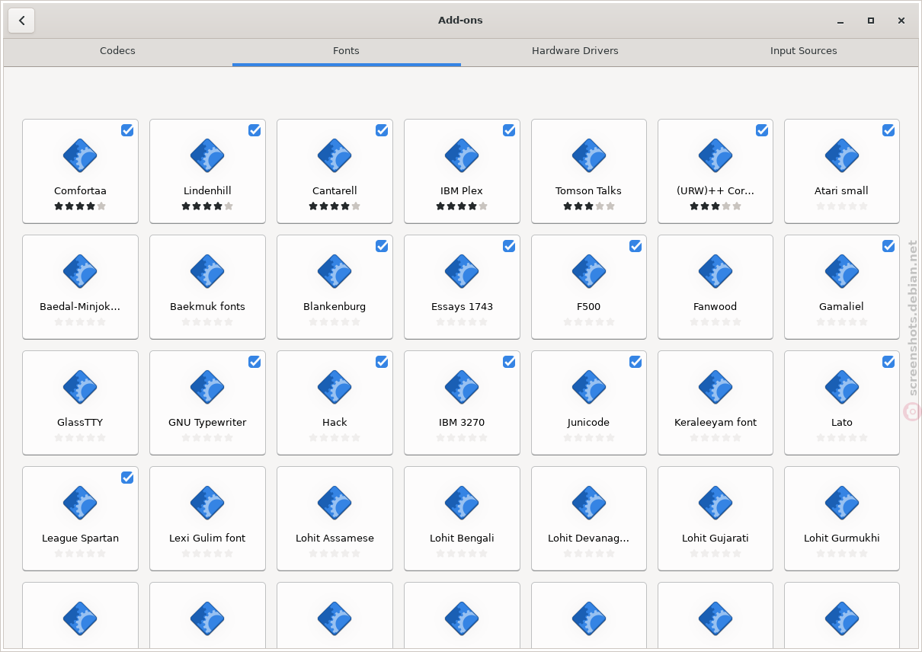
Task: Open the Lexi Gulim font icon
Action: point(207,503)
